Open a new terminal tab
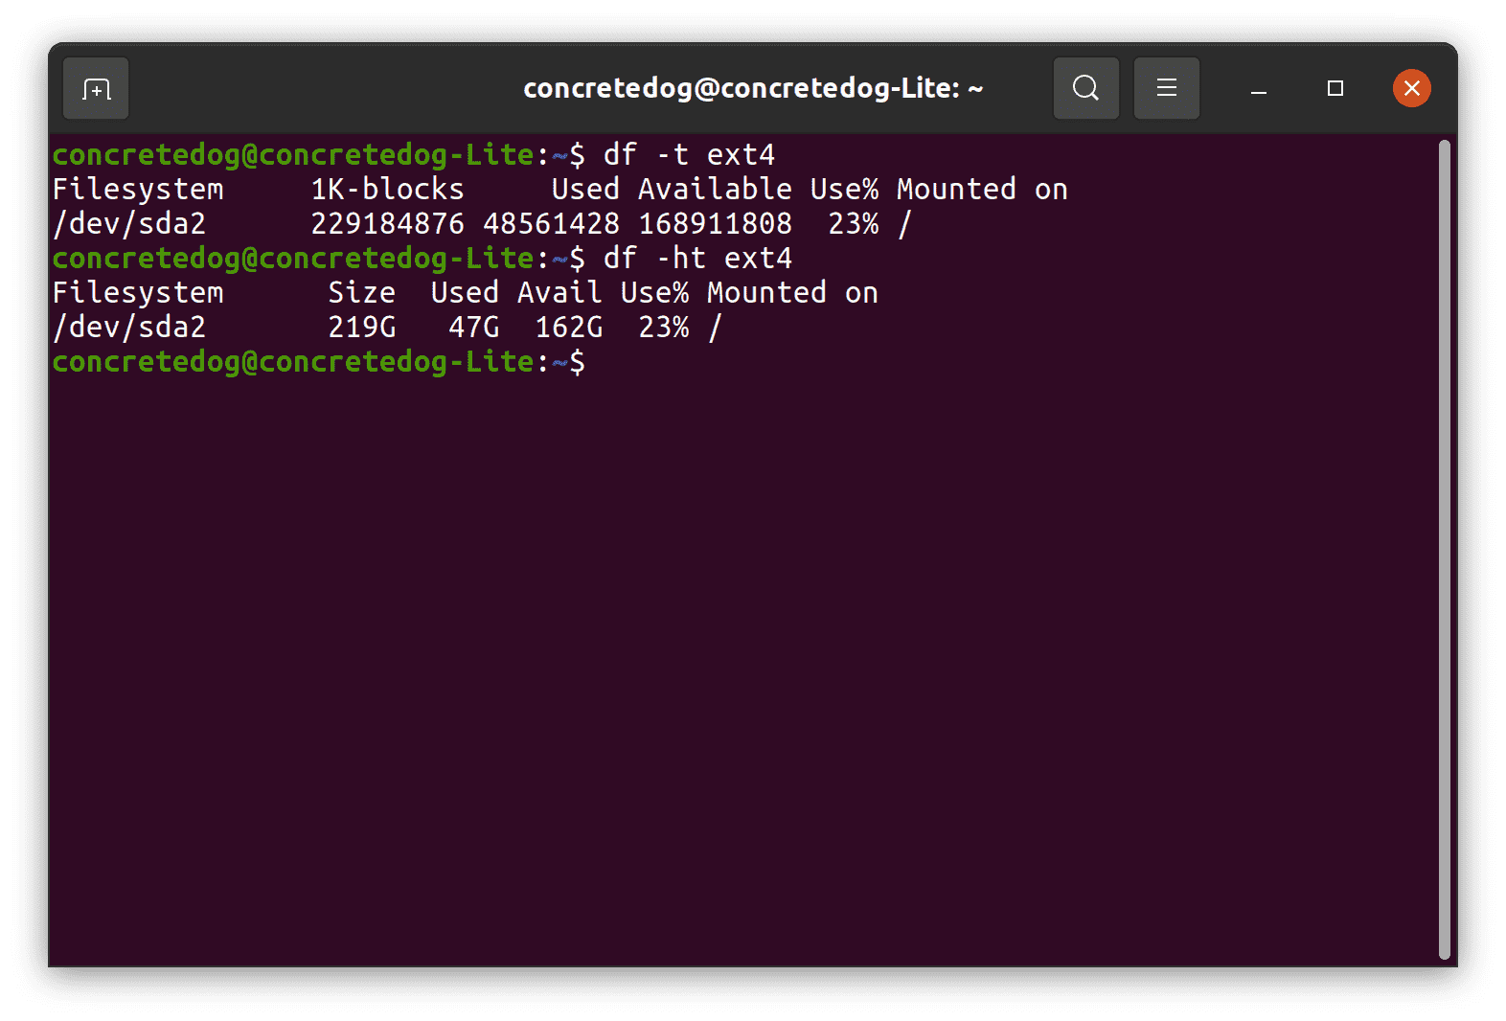This screenshot has width=1506, height=1021. (x=96, y=89)
